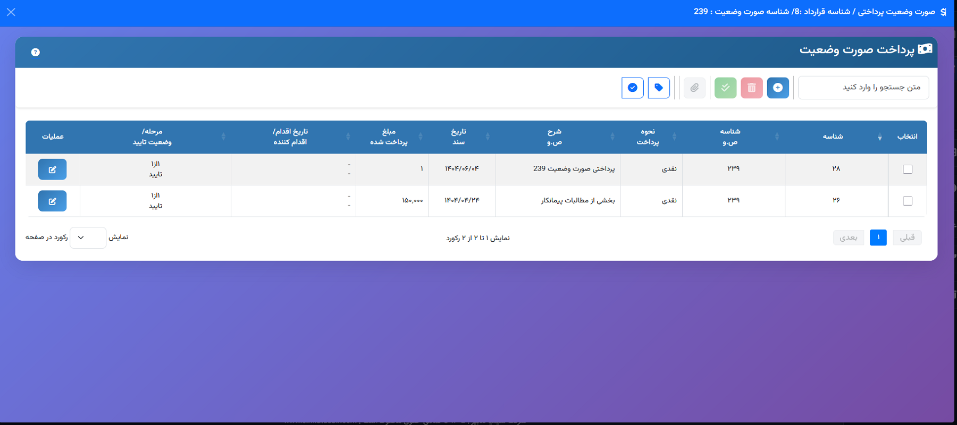This screenshot has width=957, height=425.
Task: Edit the payment record with ID ۲۸
Action: point(52,169)
